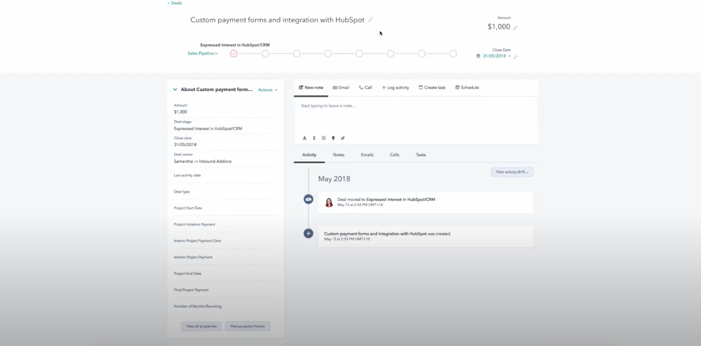Image resolution: width=701 pixels, height=346 pixels.
Task: Edit the deal title with pencil icon
Action: click(370, 20)
